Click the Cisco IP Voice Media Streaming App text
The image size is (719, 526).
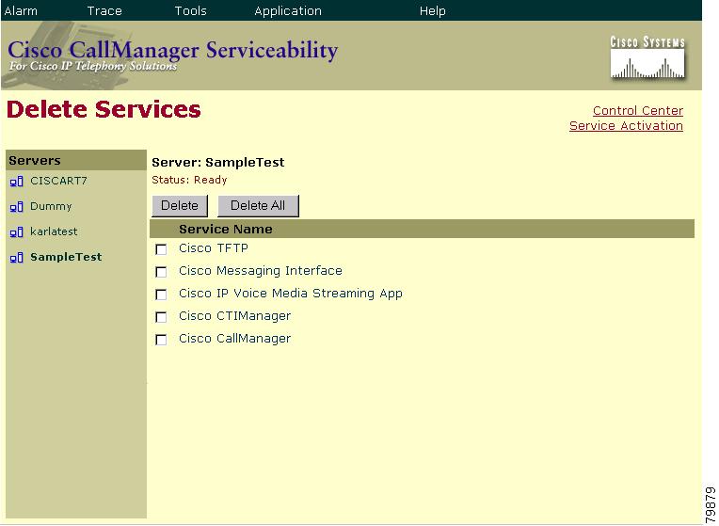[291, 294]
